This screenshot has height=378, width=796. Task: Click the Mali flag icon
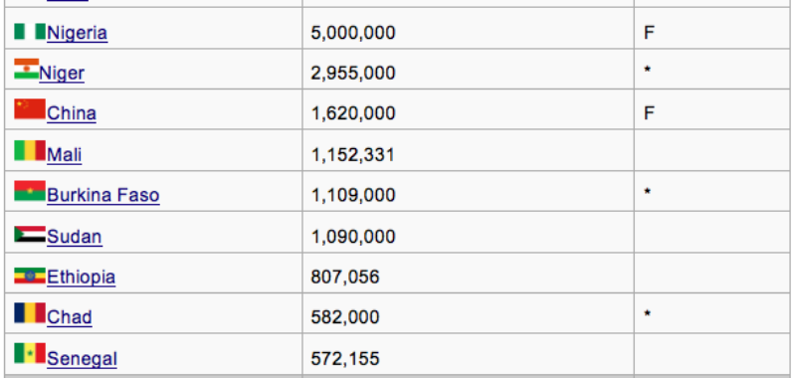pyautogui.click(x=30, y=150)
